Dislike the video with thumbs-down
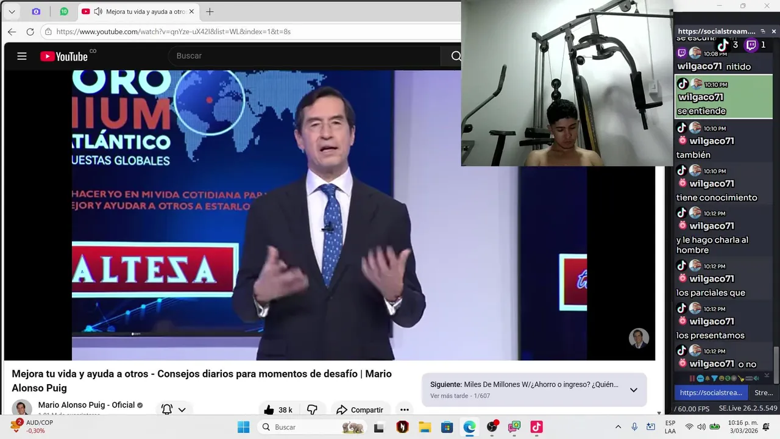780x439 pixels. point(312,410)
